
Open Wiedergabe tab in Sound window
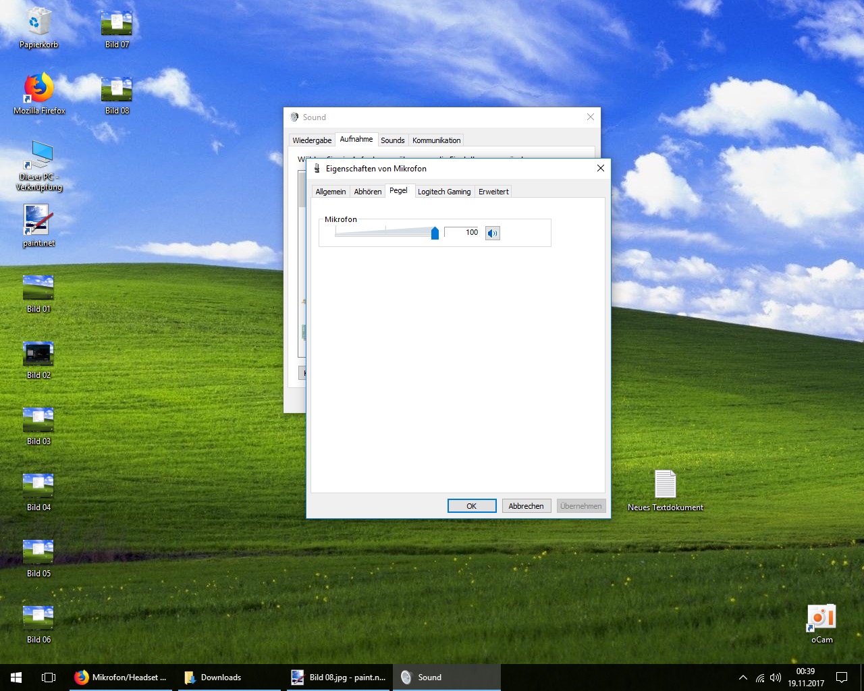coord(312,140)
